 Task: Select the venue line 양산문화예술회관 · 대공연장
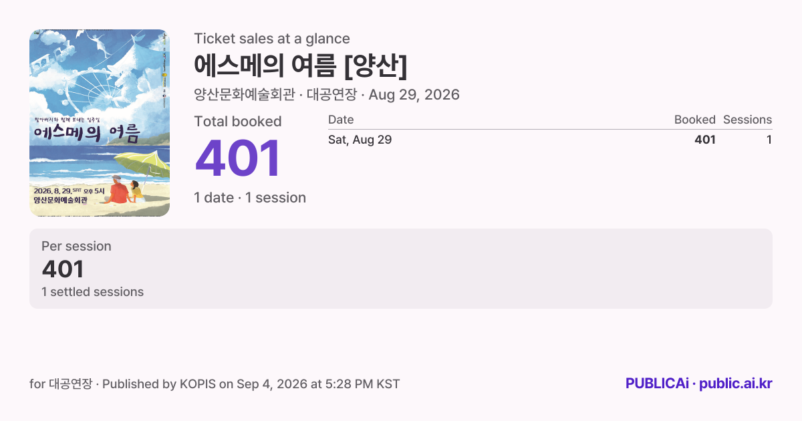coord(277,95)
